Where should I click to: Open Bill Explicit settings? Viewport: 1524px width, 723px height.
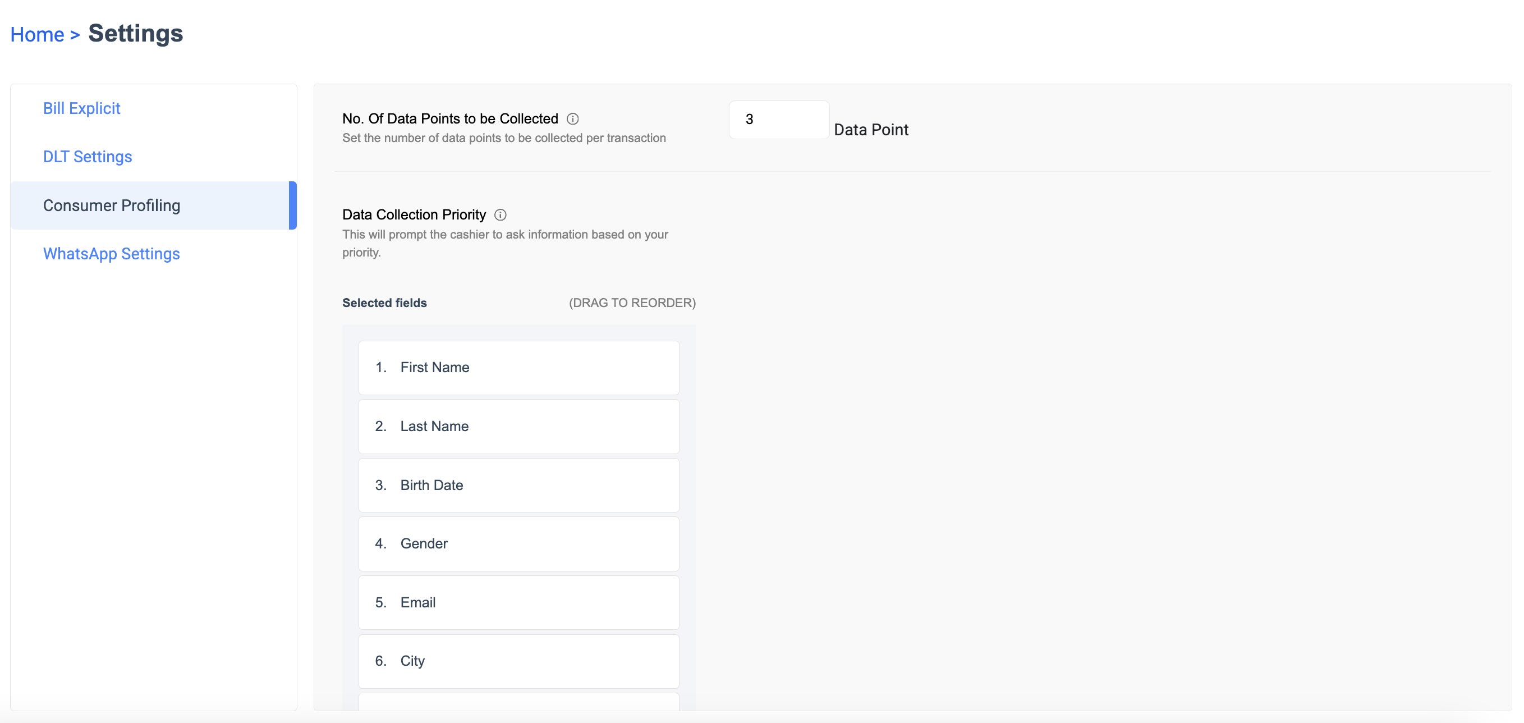(81, 108)
